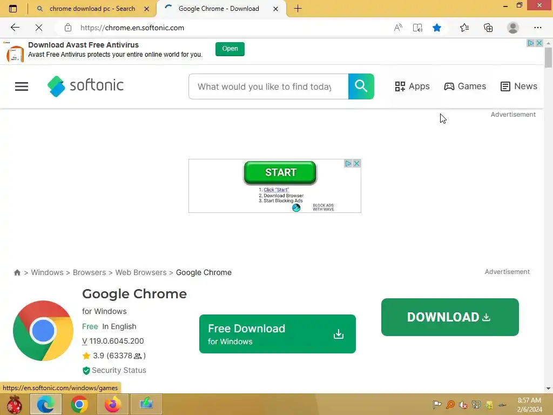553x415 pixels.
Task: Click the address bar URL
Action: [132, 28]
